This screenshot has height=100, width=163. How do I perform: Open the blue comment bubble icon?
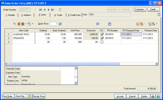98,24
